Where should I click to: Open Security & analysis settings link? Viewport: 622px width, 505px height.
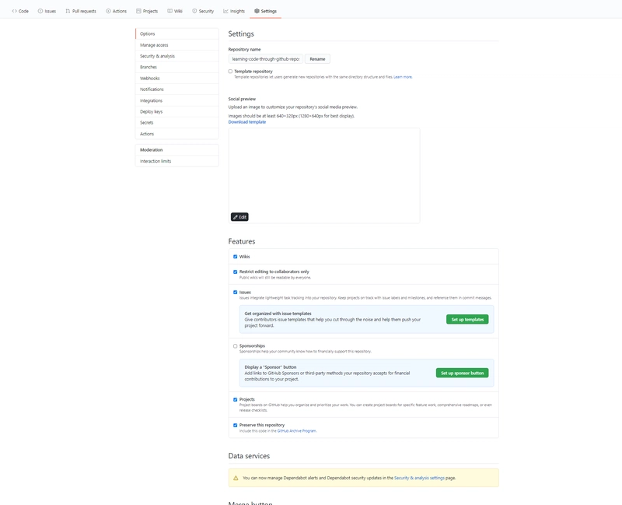419,478
